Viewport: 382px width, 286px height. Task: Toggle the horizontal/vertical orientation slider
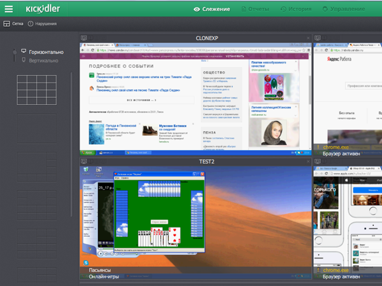[x=15, y=55]
